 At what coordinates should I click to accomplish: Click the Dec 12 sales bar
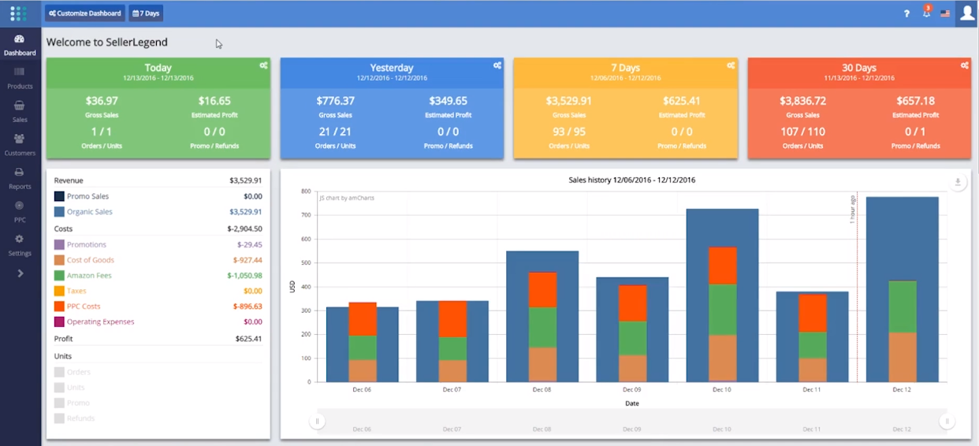(902, 289)
